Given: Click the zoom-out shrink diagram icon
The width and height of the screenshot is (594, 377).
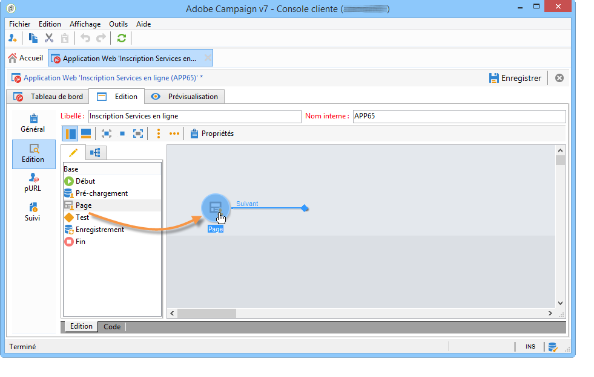Looking at the screenshot, I should [107, 134].
